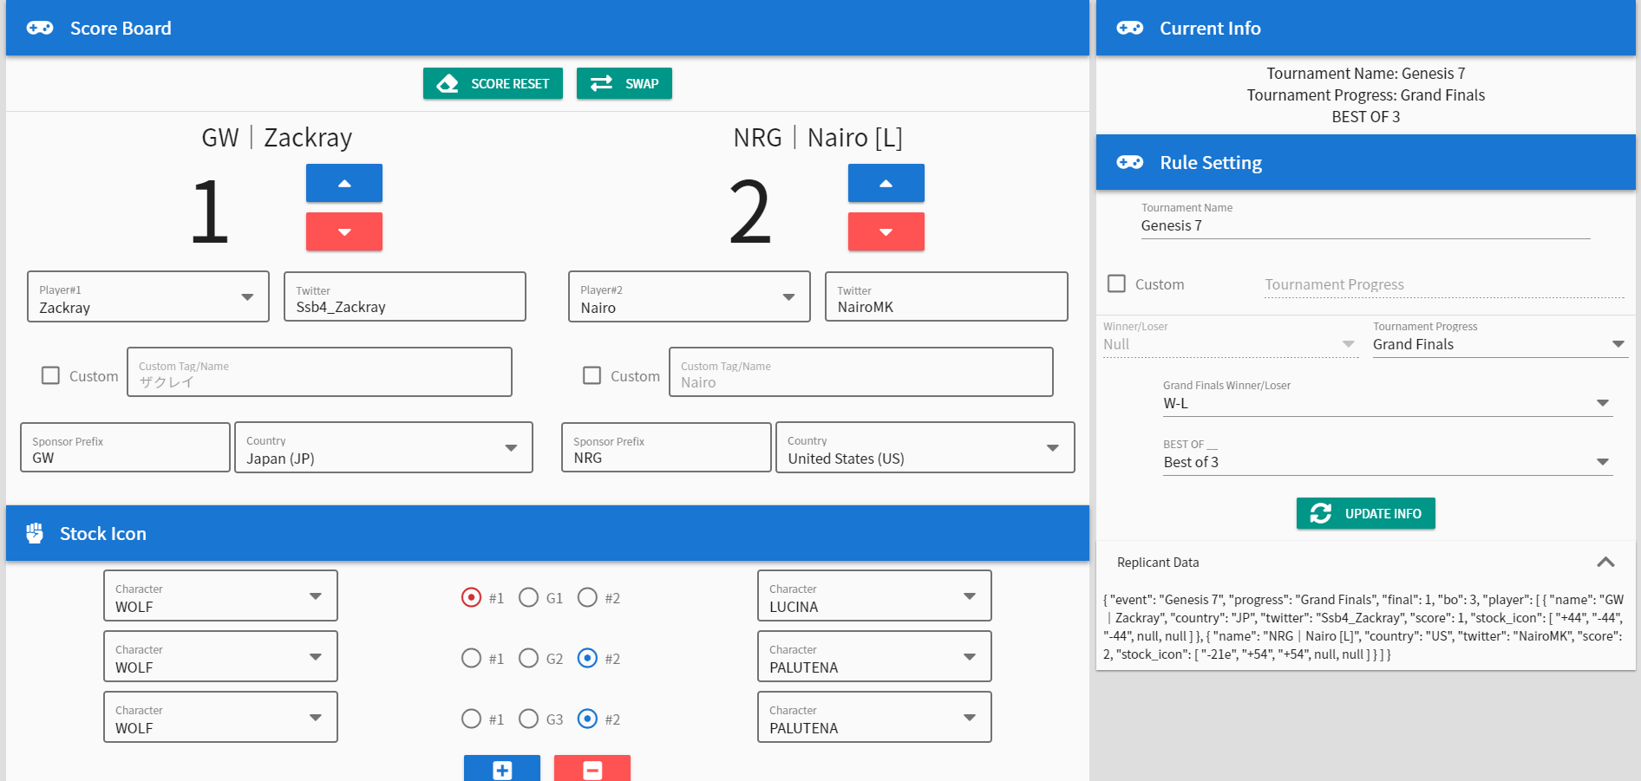The image size is (1641, 781).
Task: Open Country Japan (JP) dropdown
Action: click(x=383, y=447)
